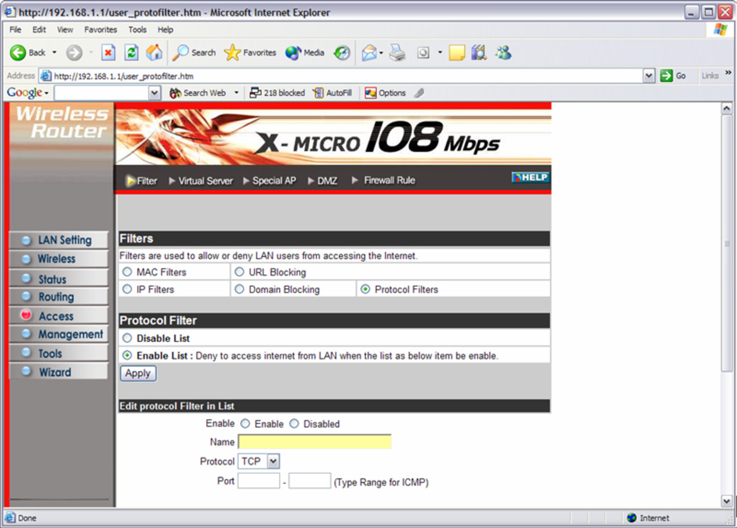Click the Edit page toolbar icon
The image size is (737, 528).
(423, 53)
